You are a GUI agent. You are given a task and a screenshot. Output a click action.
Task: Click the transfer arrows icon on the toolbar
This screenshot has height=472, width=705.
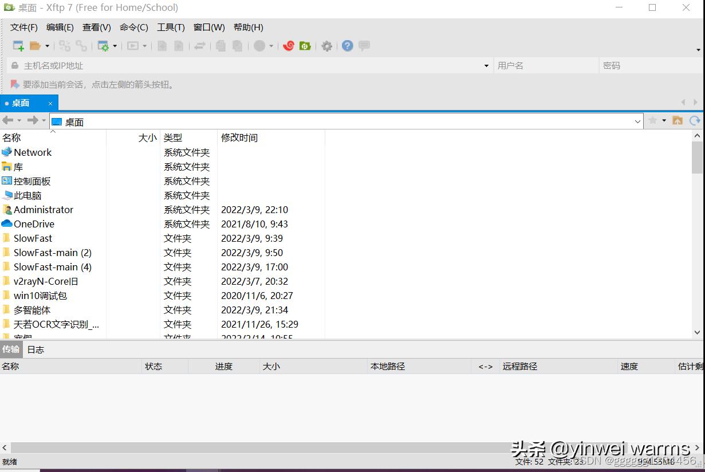click(x=199, y=46)
